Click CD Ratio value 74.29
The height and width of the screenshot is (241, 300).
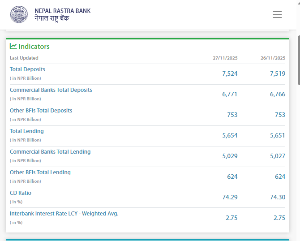tap(230, 197)
